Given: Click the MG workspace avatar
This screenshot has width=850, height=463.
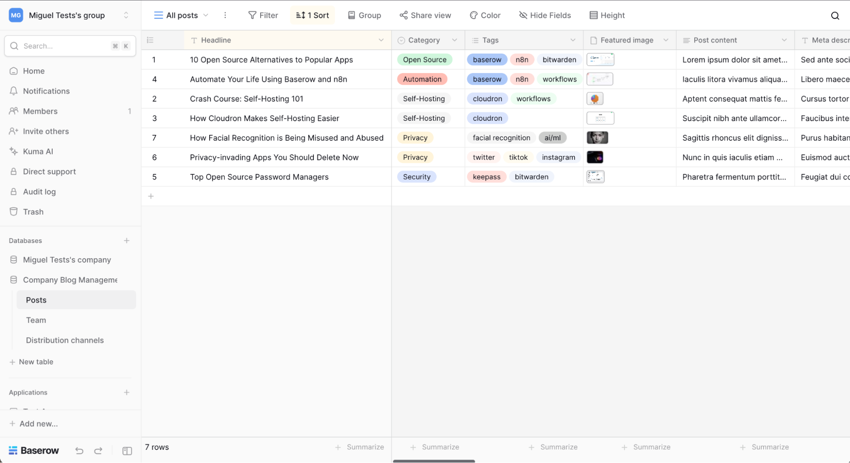Looking at the screenshot, I should [16, 15].
